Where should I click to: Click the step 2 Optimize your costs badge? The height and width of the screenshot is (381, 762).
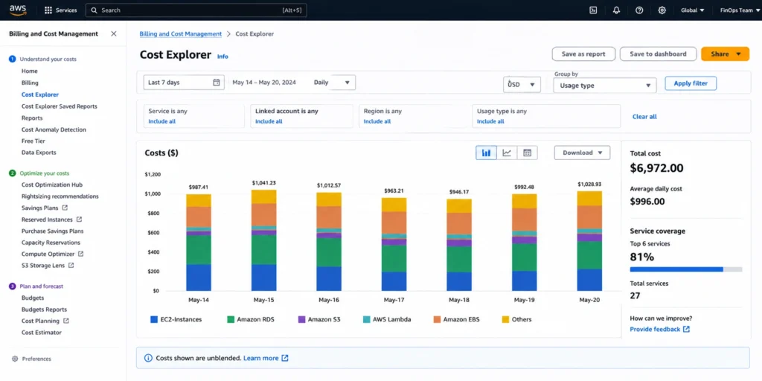tap(12, 173)
